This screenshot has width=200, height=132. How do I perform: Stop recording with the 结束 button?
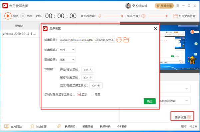(x=26, y=16)
